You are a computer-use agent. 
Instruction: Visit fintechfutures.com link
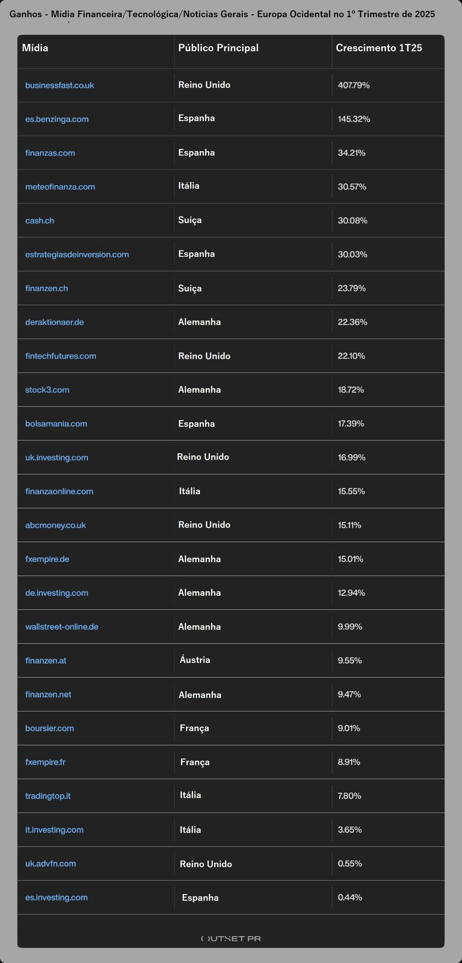point(60,356)
